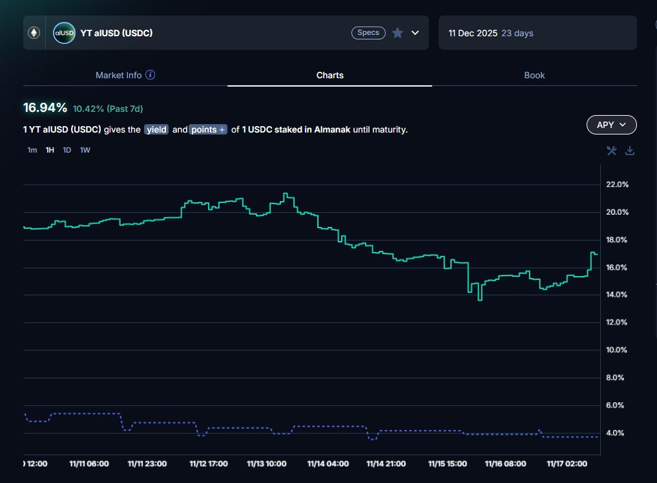Select the Charts tab
This screenshot has height=483, width=657.
click(329, 75)
